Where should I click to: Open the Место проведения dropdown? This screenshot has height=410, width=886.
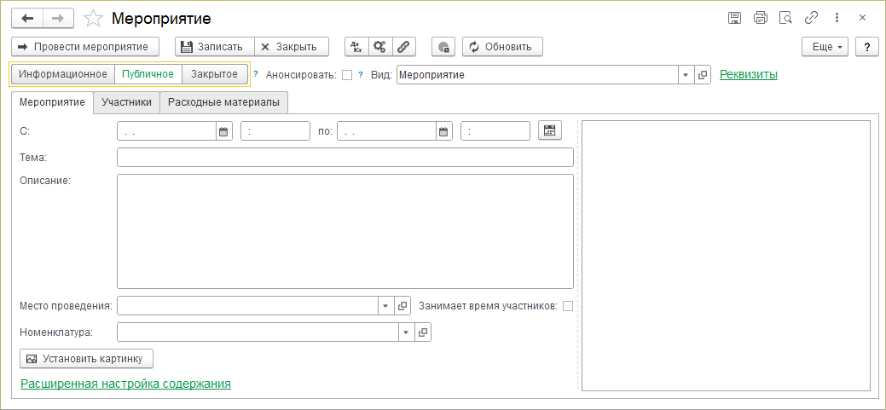click(385, 306)
